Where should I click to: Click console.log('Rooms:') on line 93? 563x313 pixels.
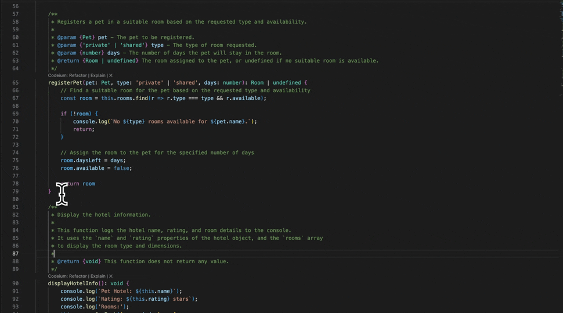[x=95, y=307]
